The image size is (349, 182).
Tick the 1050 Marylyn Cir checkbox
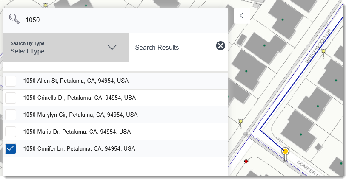pyautogui.click(x=11, y=115)
